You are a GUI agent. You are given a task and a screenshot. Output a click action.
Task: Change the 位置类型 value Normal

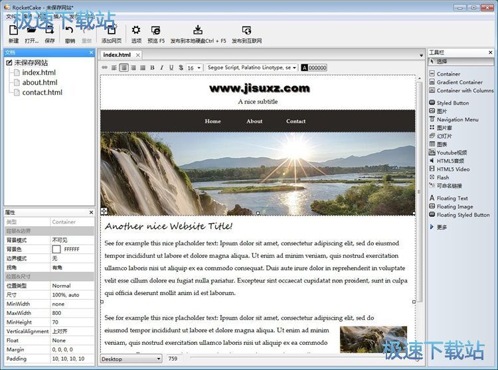tap(73, 286)
